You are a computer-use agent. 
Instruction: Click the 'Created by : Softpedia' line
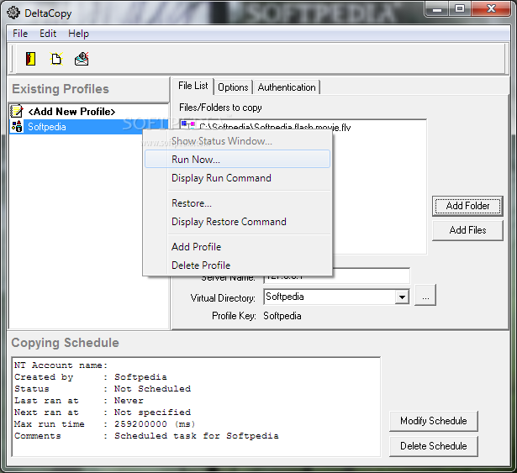pos(90,377)
